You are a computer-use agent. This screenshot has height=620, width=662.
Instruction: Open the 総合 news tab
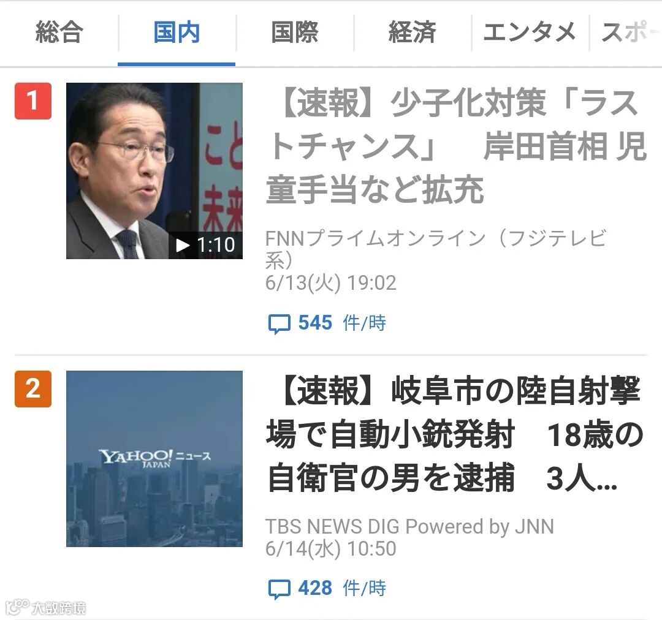coord(59,32)
